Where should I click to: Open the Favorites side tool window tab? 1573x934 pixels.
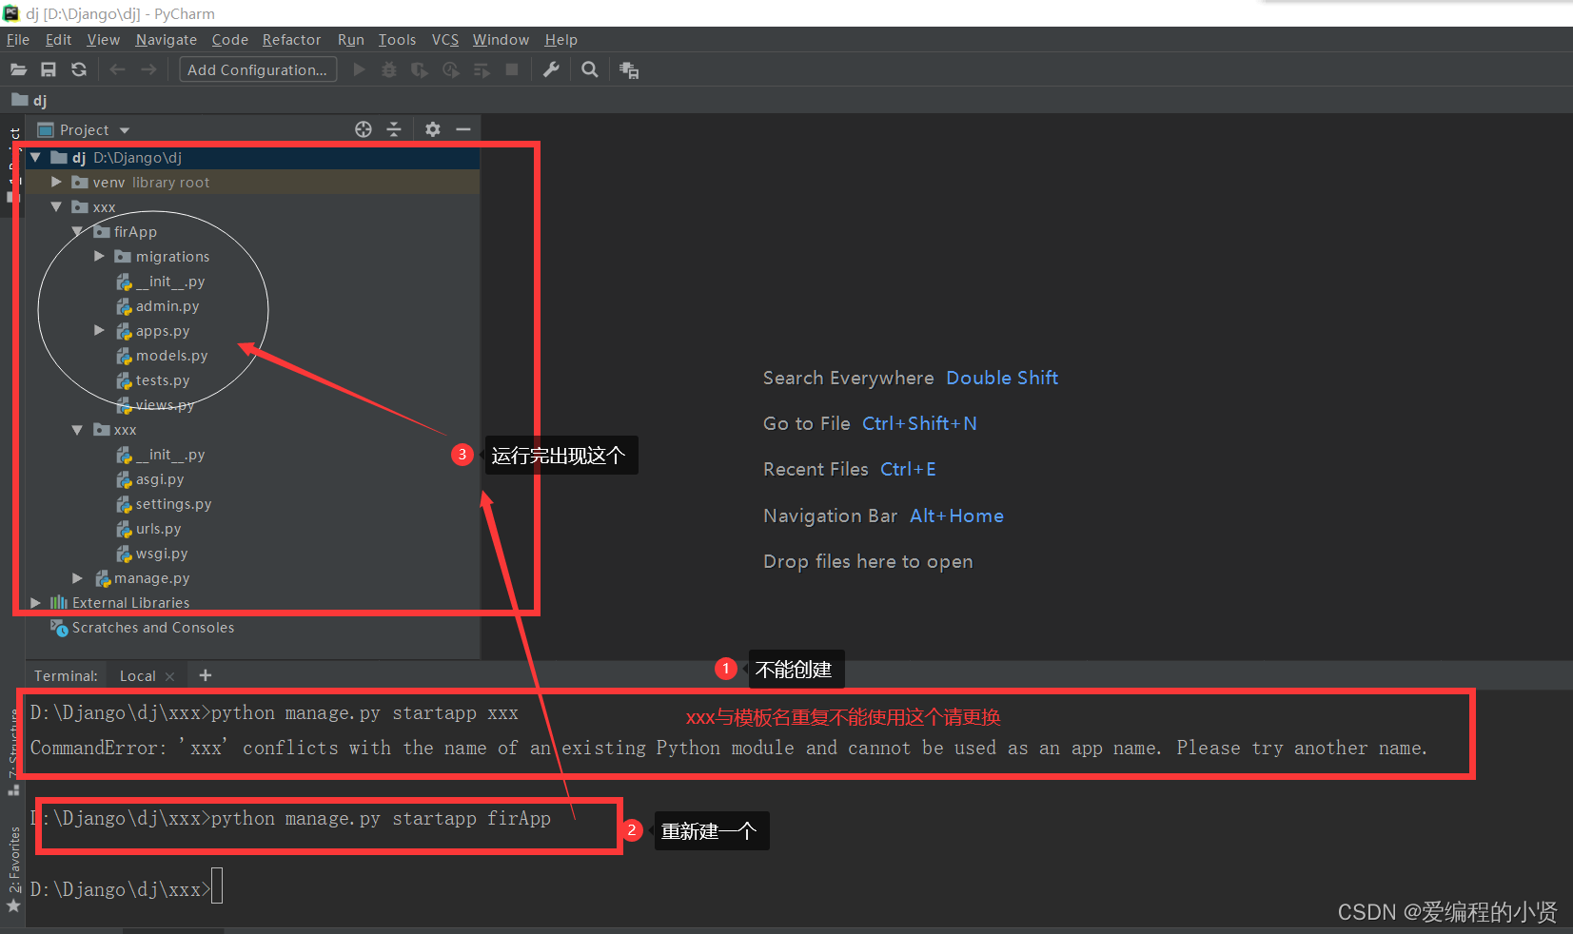point(14,859)
